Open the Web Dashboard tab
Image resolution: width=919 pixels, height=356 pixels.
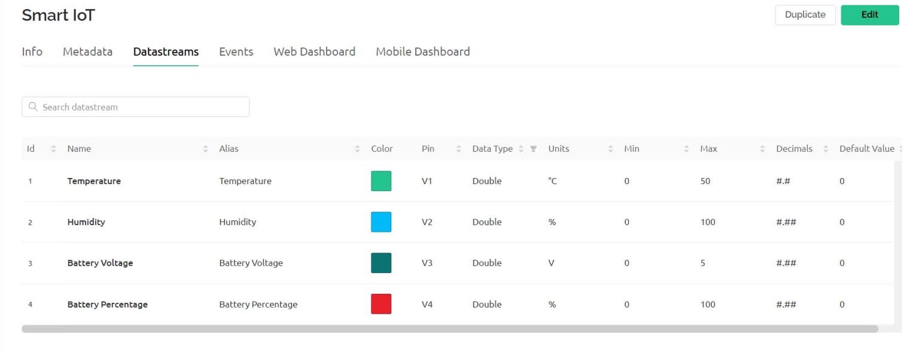[x=314, y=52]
